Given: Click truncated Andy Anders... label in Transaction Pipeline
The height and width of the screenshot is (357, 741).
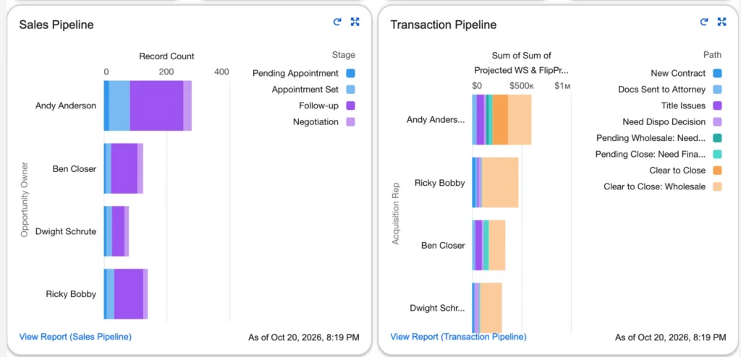Looking at the screenshot, I should 436,120.
